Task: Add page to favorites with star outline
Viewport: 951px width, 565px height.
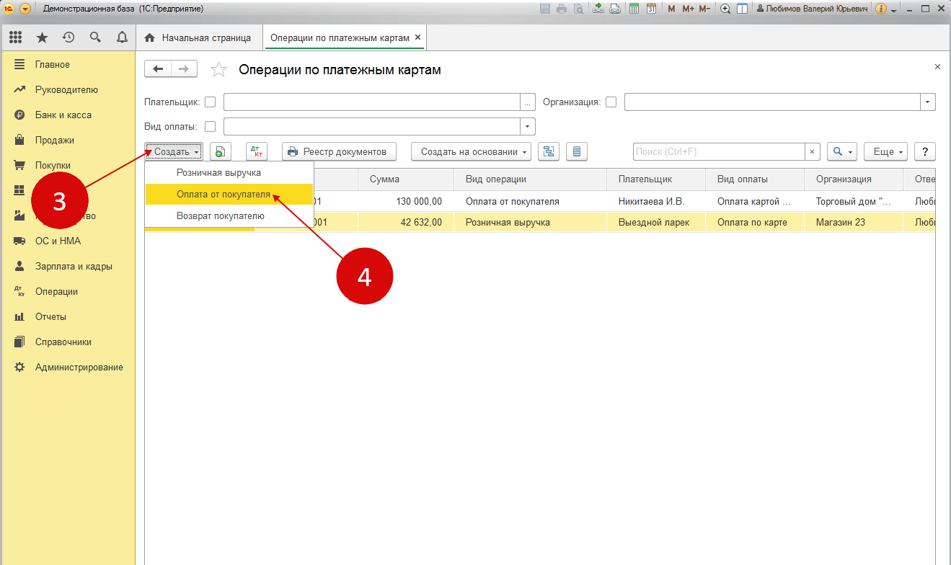Action: click(218, 70)
